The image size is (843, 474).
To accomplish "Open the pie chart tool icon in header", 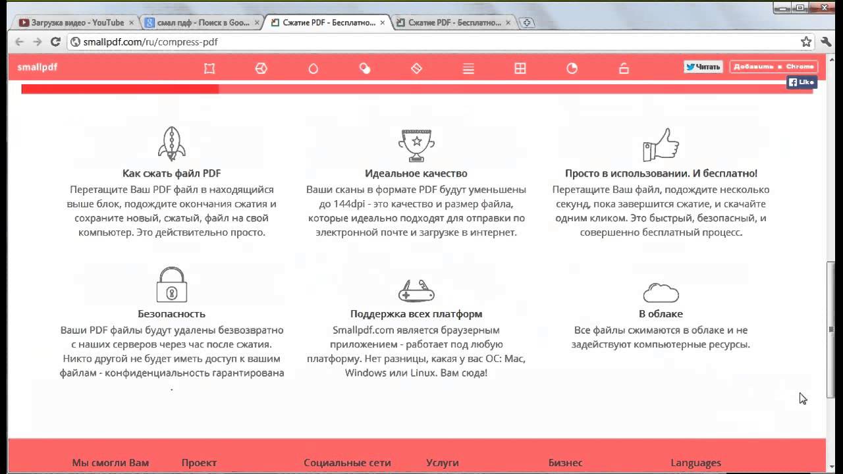I will pos(572,68).
